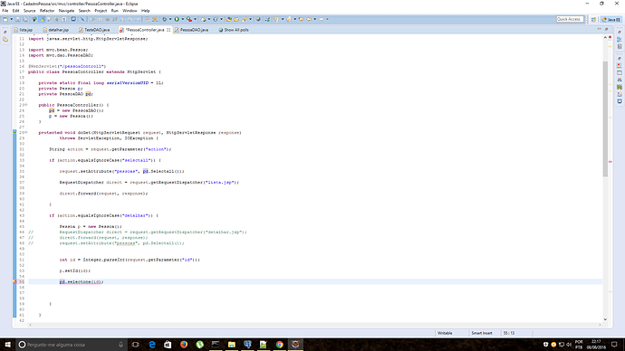Open the Navigate menu

(x=66, y=11)
